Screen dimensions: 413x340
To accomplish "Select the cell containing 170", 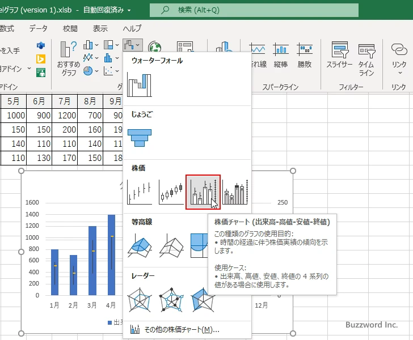I will click(65, 158).
